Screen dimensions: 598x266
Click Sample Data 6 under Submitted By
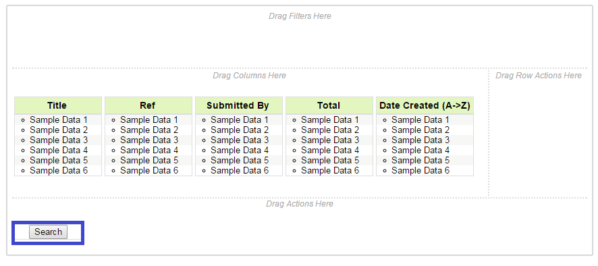point(240,171)
